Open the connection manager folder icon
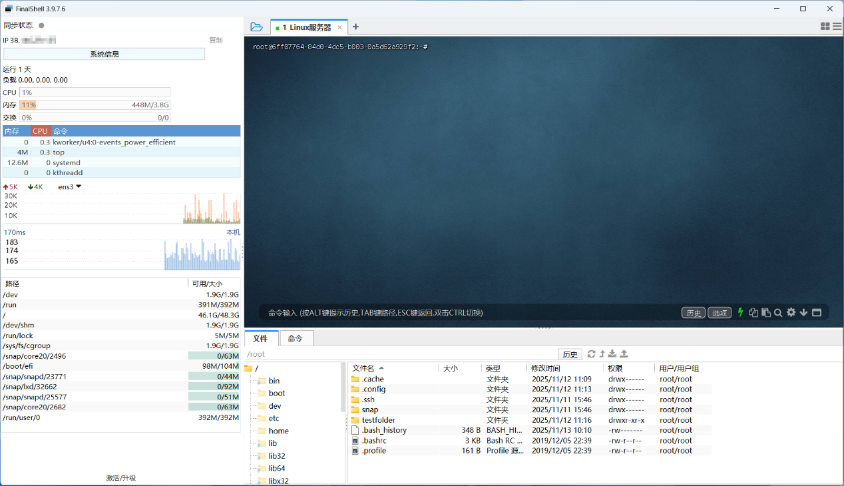The image size is (844, 486). click(x=257, y=26)
